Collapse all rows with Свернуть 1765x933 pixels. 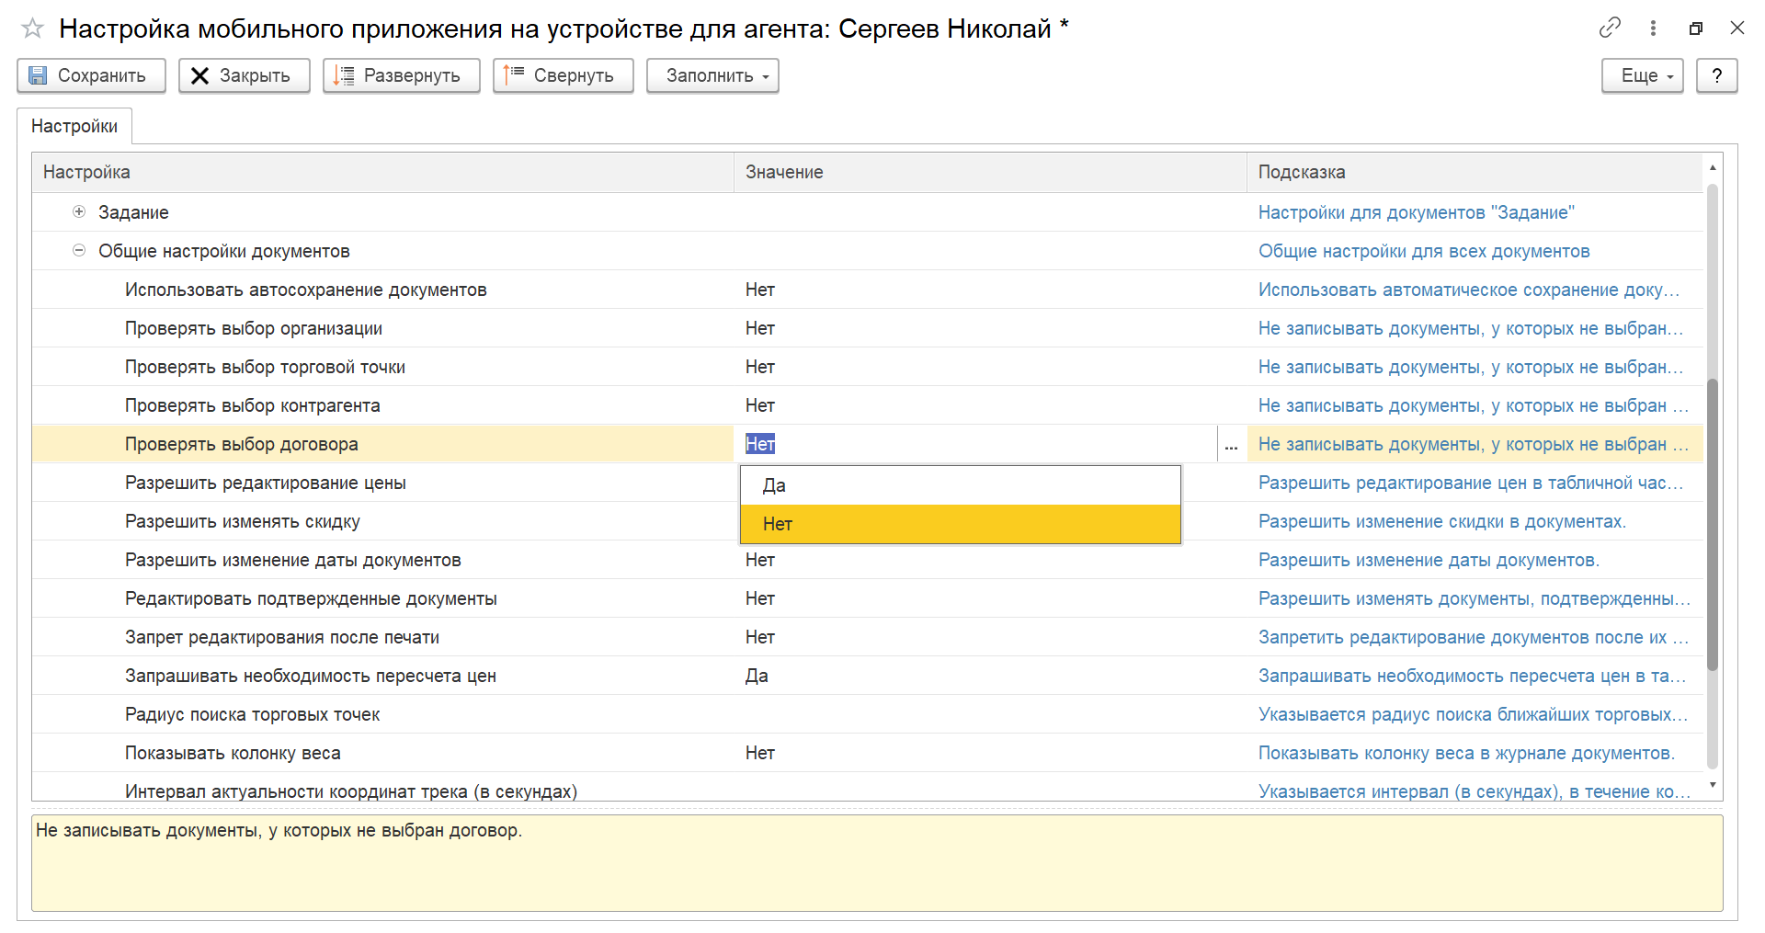563,75
